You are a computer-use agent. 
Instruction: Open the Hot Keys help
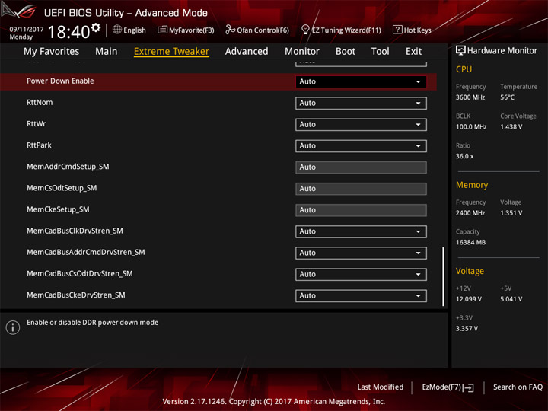[417, 30]
